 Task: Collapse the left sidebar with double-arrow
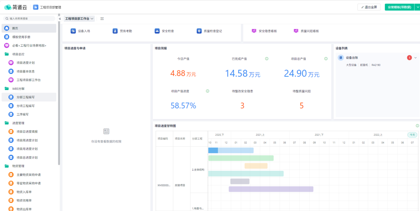(60, 19)
